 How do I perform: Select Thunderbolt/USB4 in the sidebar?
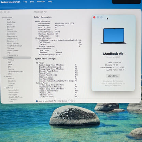(16, 72)
